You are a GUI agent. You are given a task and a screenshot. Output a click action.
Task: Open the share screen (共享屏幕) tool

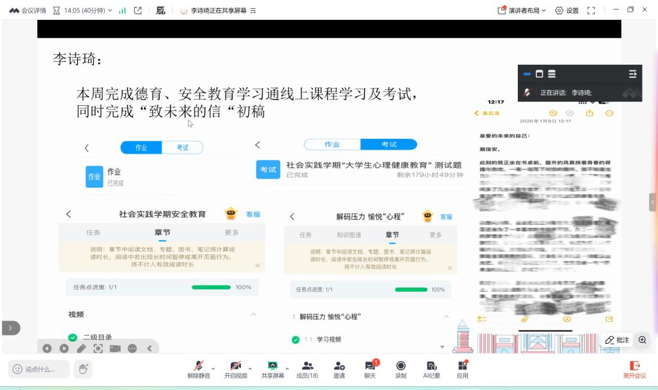tap(272, 369)
